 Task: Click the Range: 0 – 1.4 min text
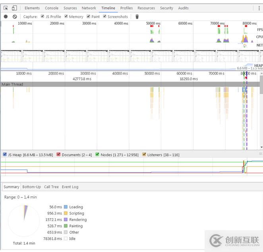(21, 197)
